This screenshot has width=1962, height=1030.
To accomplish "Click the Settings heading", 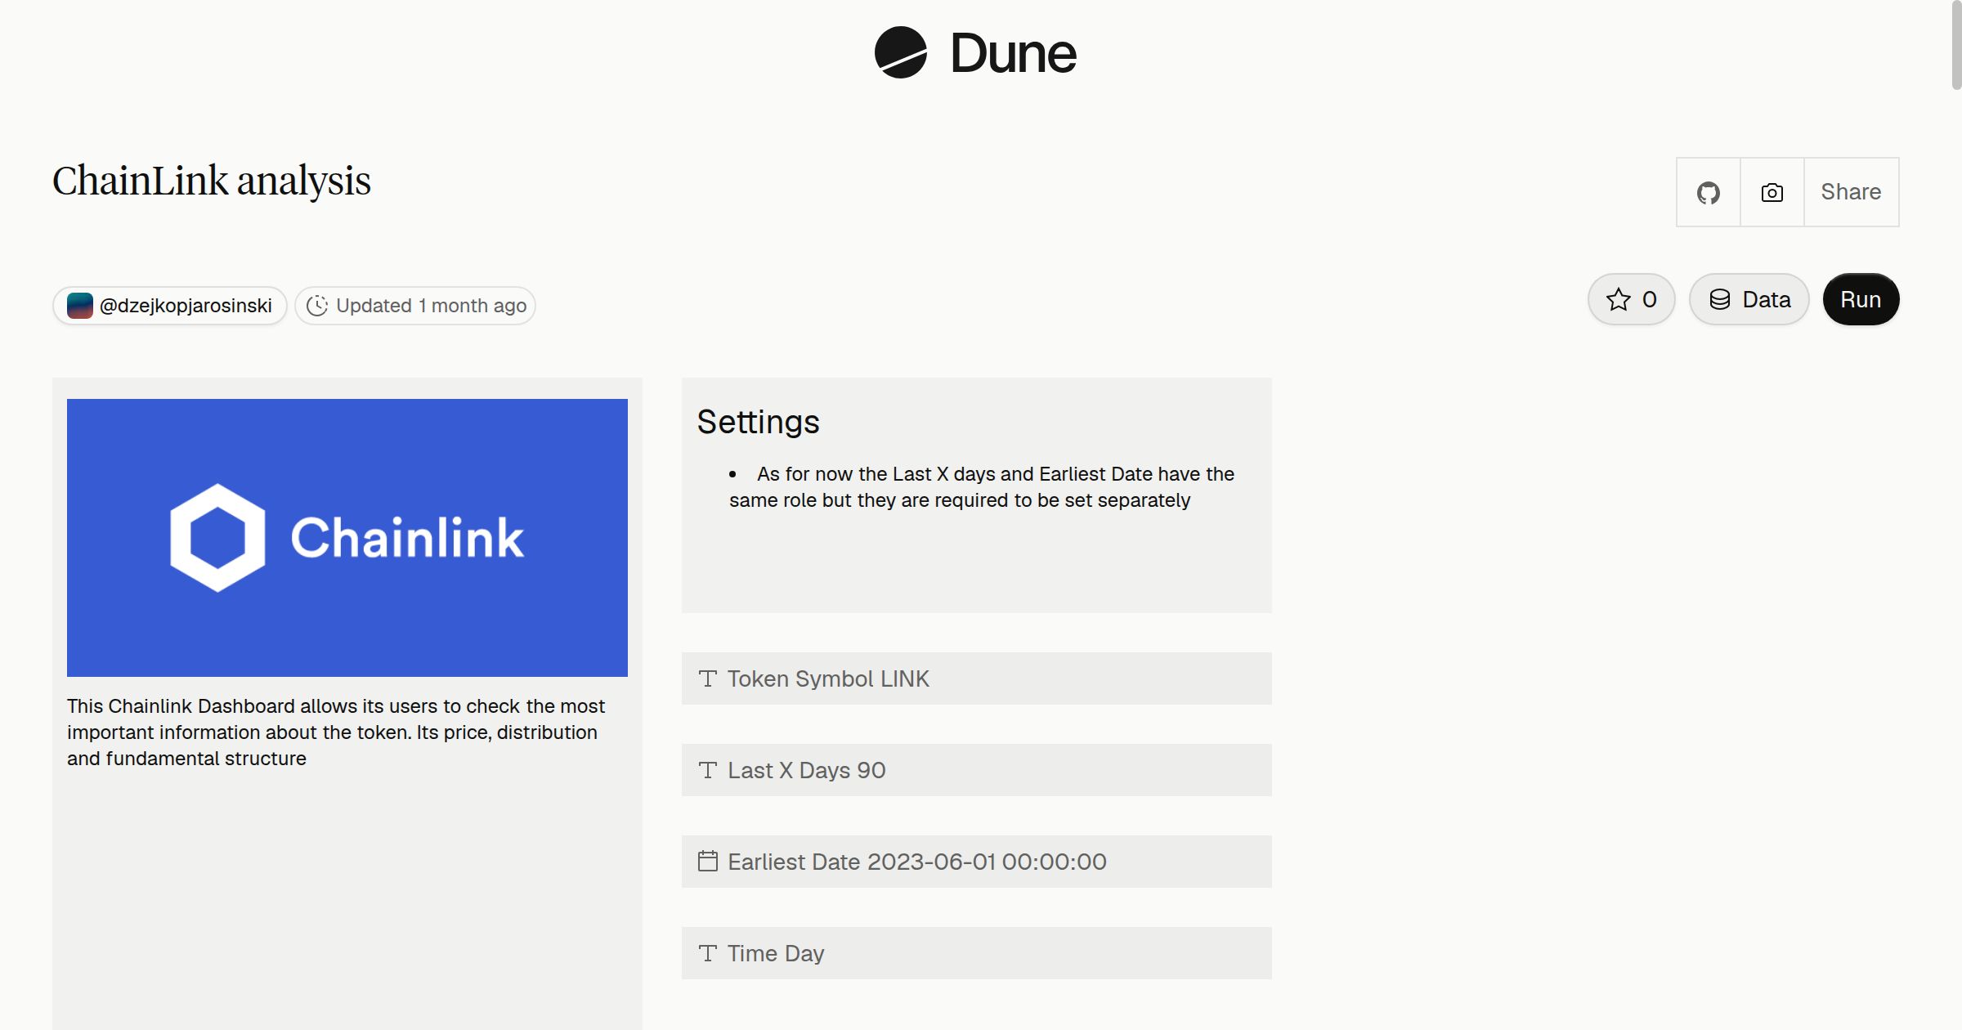I will coord(758,422).
